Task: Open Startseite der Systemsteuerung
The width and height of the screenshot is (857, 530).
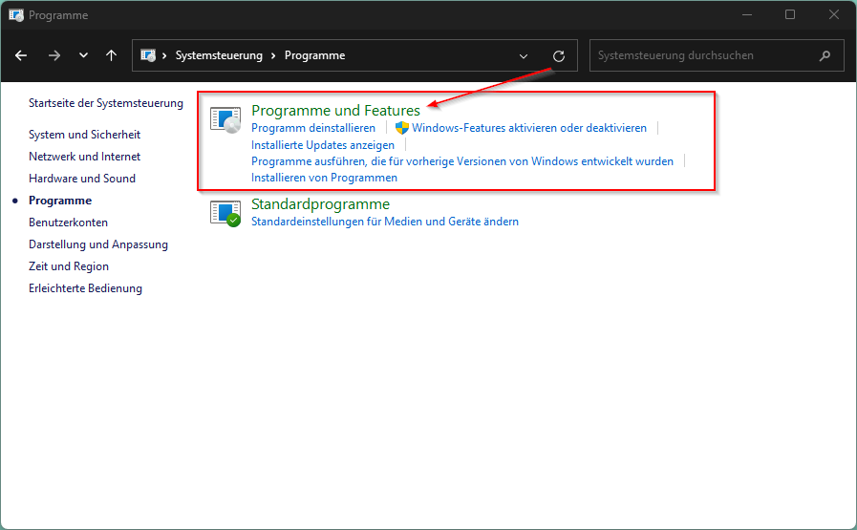Action: [106, 103]
